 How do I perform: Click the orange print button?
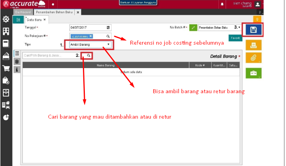tap(253, 45)
